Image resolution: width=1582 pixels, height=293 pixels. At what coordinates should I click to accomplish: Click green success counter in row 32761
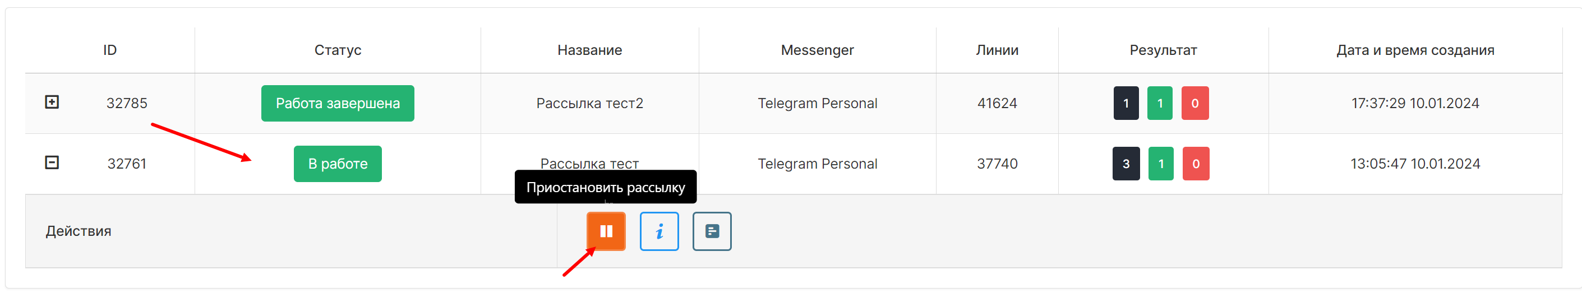click(x=1160, y=164)
